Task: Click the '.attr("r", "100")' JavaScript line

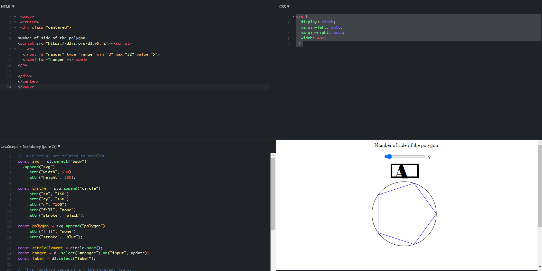Action: (47, 204)
